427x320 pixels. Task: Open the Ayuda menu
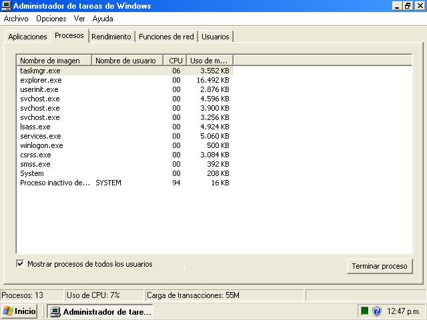coord(103,19)
